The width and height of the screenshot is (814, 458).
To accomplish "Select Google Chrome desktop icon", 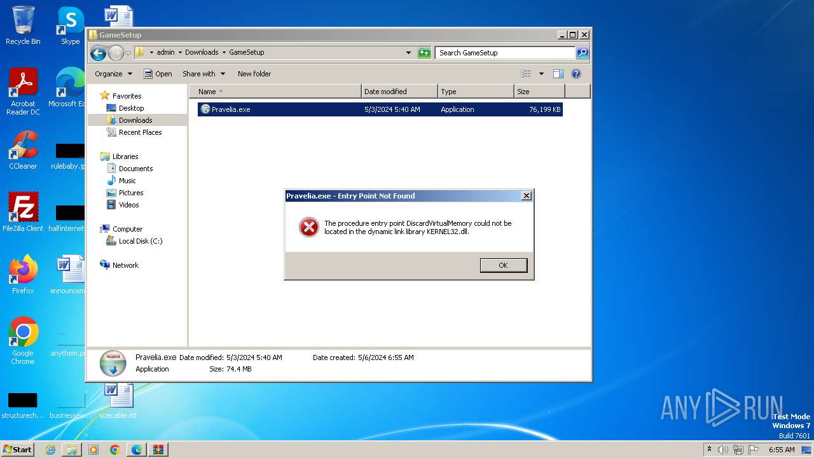I will pos(23,341).
